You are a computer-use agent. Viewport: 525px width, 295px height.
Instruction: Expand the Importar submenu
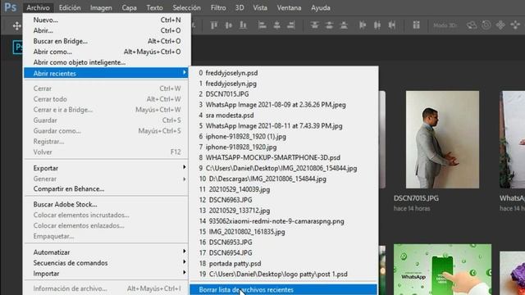(107, 273)
